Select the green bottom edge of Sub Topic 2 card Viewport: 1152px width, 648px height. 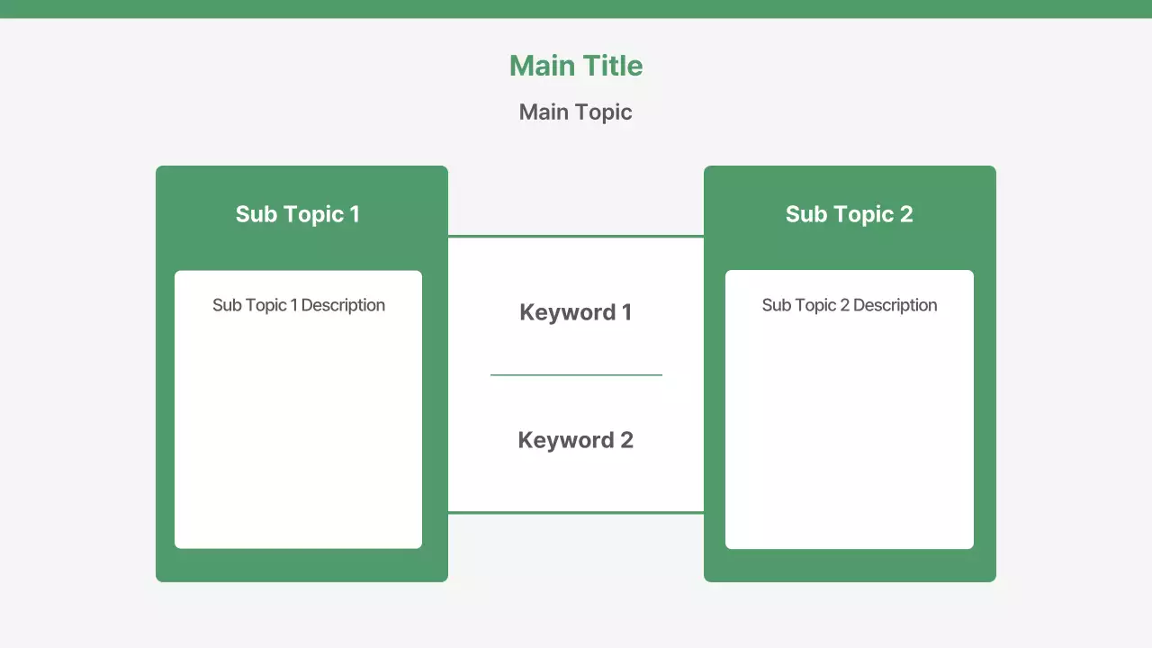point(850,566)
